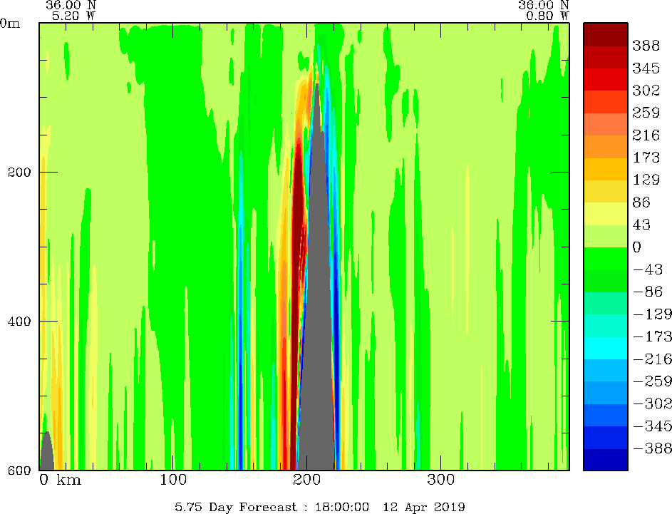
Task: Click the '5.20 W' longitude label at top left
Action: 73,16
